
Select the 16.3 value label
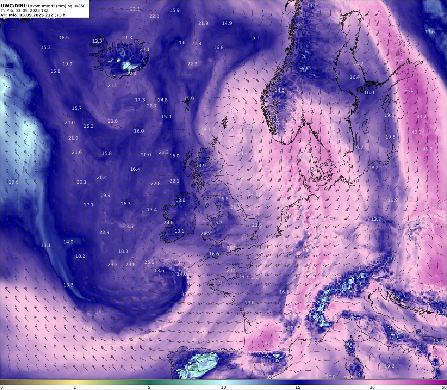(126, 204)
